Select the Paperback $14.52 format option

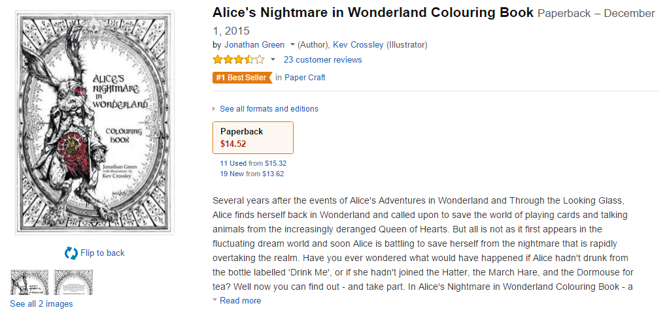(253, 137)
